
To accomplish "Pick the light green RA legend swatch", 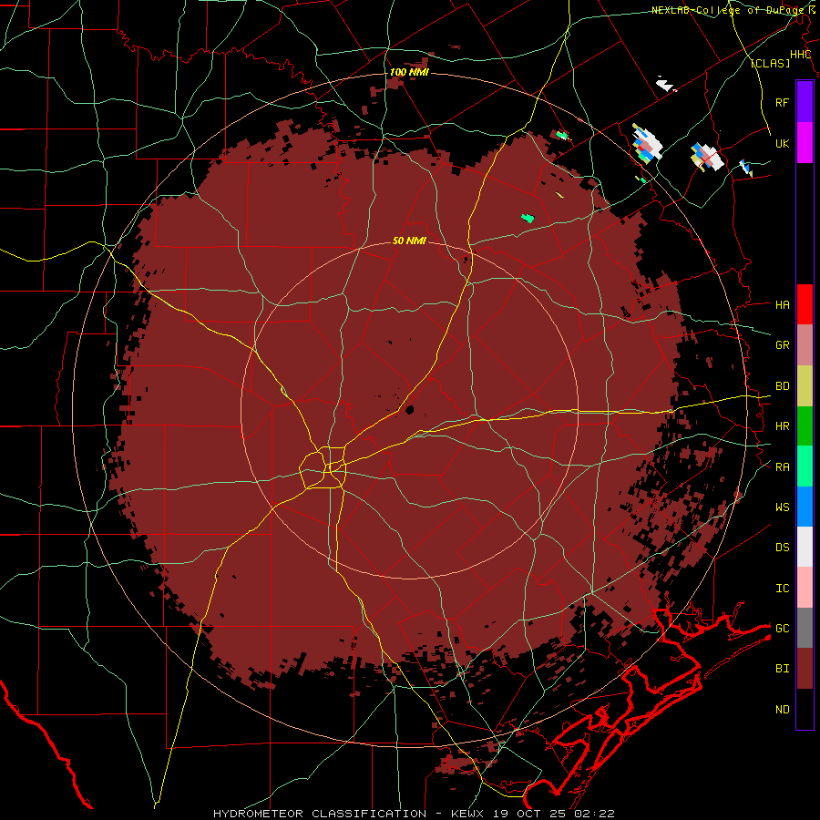I will coord(805,466).
